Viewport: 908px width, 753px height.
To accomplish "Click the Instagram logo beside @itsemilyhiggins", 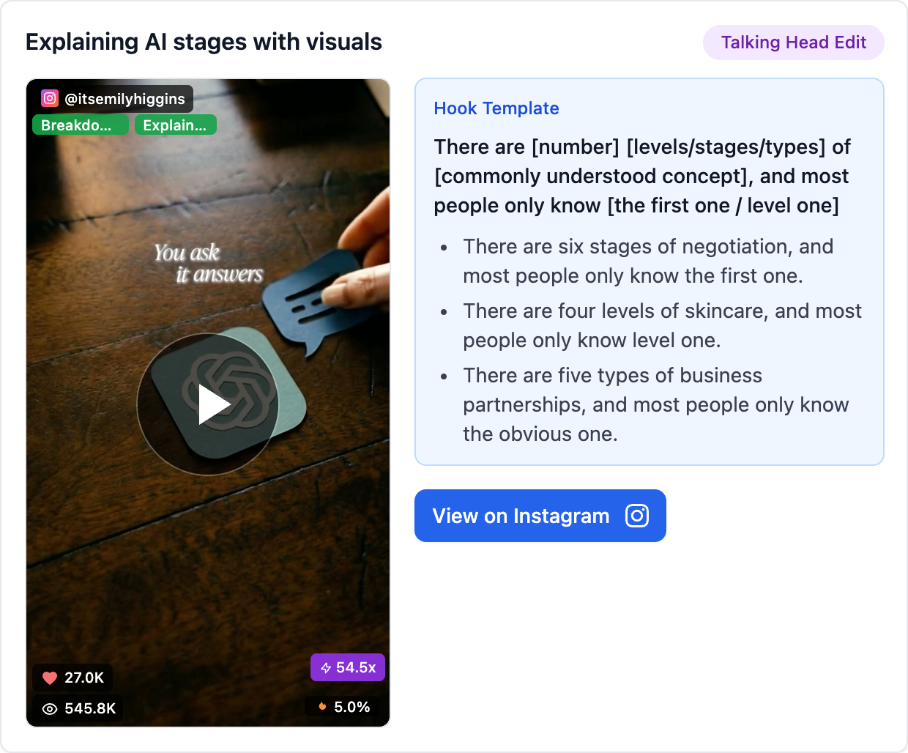I will pyautogui.click(x=50, y=98).
